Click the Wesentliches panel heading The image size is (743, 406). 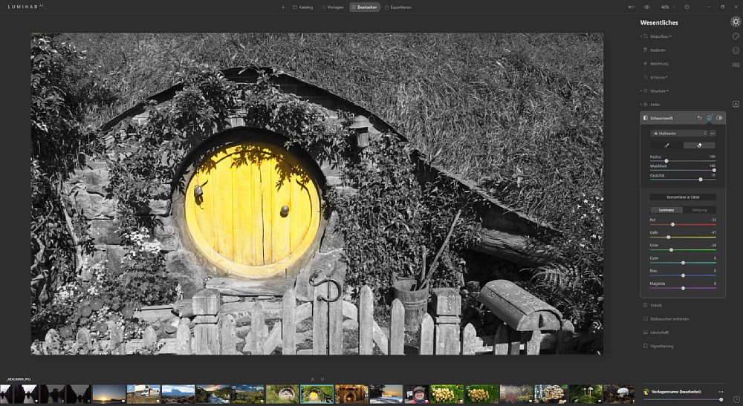coord(658,22)
